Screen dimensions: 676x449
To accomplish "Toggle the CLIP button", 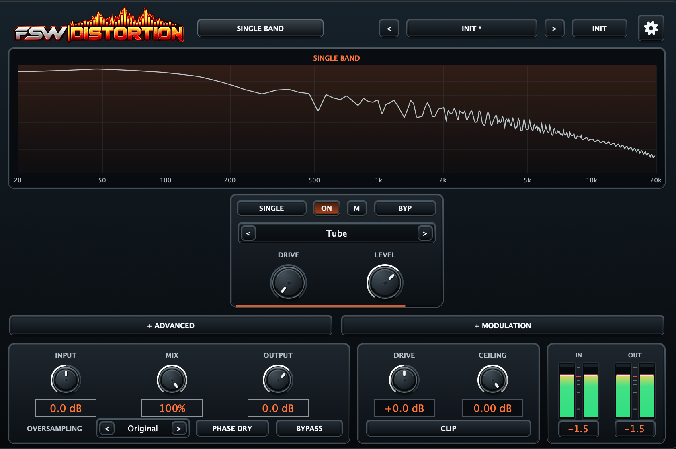I will click(448, 428).
